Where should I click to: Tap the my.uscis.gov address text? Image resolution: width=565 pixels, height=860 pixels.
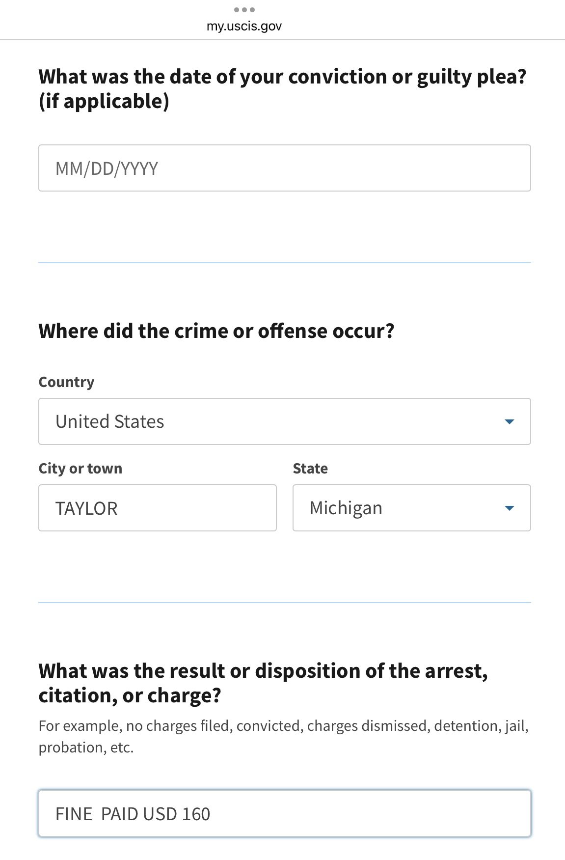244,27
